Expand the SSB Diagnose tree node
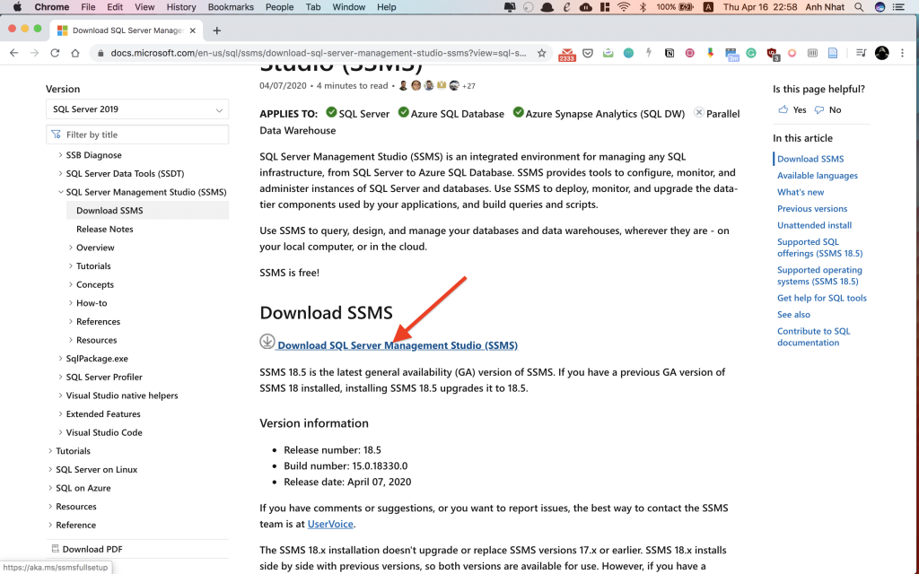919x574 pixels. coord(60,154)
